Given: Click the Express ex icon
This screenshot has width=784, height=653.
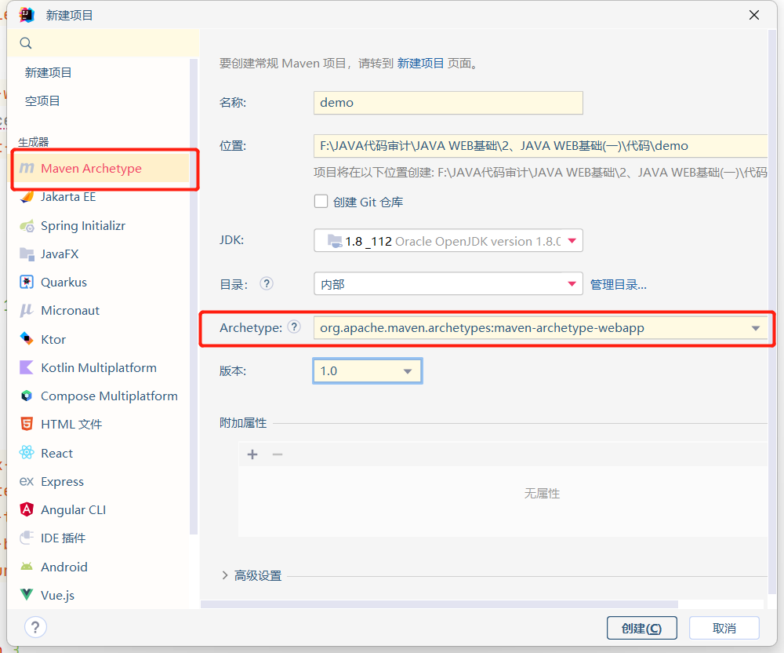Looking at the screenshot, I should point(27,481).
